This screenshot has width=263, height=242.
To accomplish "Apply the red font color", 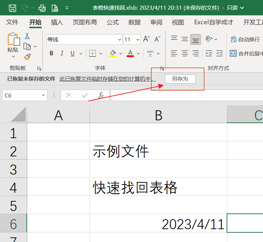I will [130, 54].
